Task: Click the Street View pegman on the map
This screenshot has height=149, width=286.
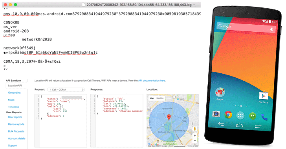Action: 195,129
